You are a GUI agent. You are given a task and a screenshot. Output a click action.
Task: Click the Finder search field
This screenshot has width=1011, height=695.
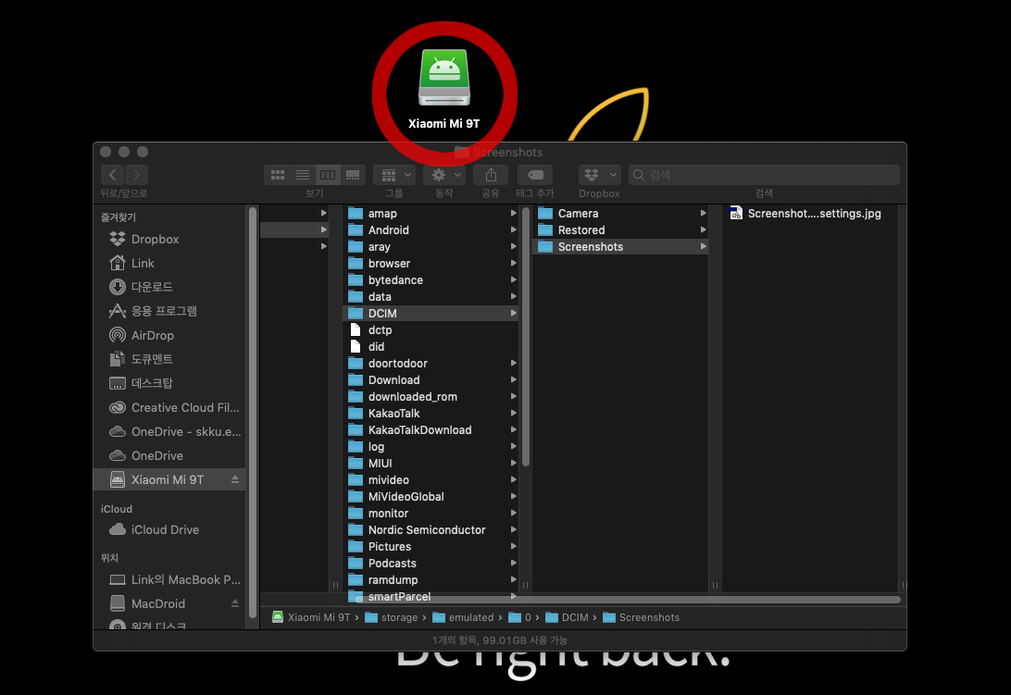point(764,175)
